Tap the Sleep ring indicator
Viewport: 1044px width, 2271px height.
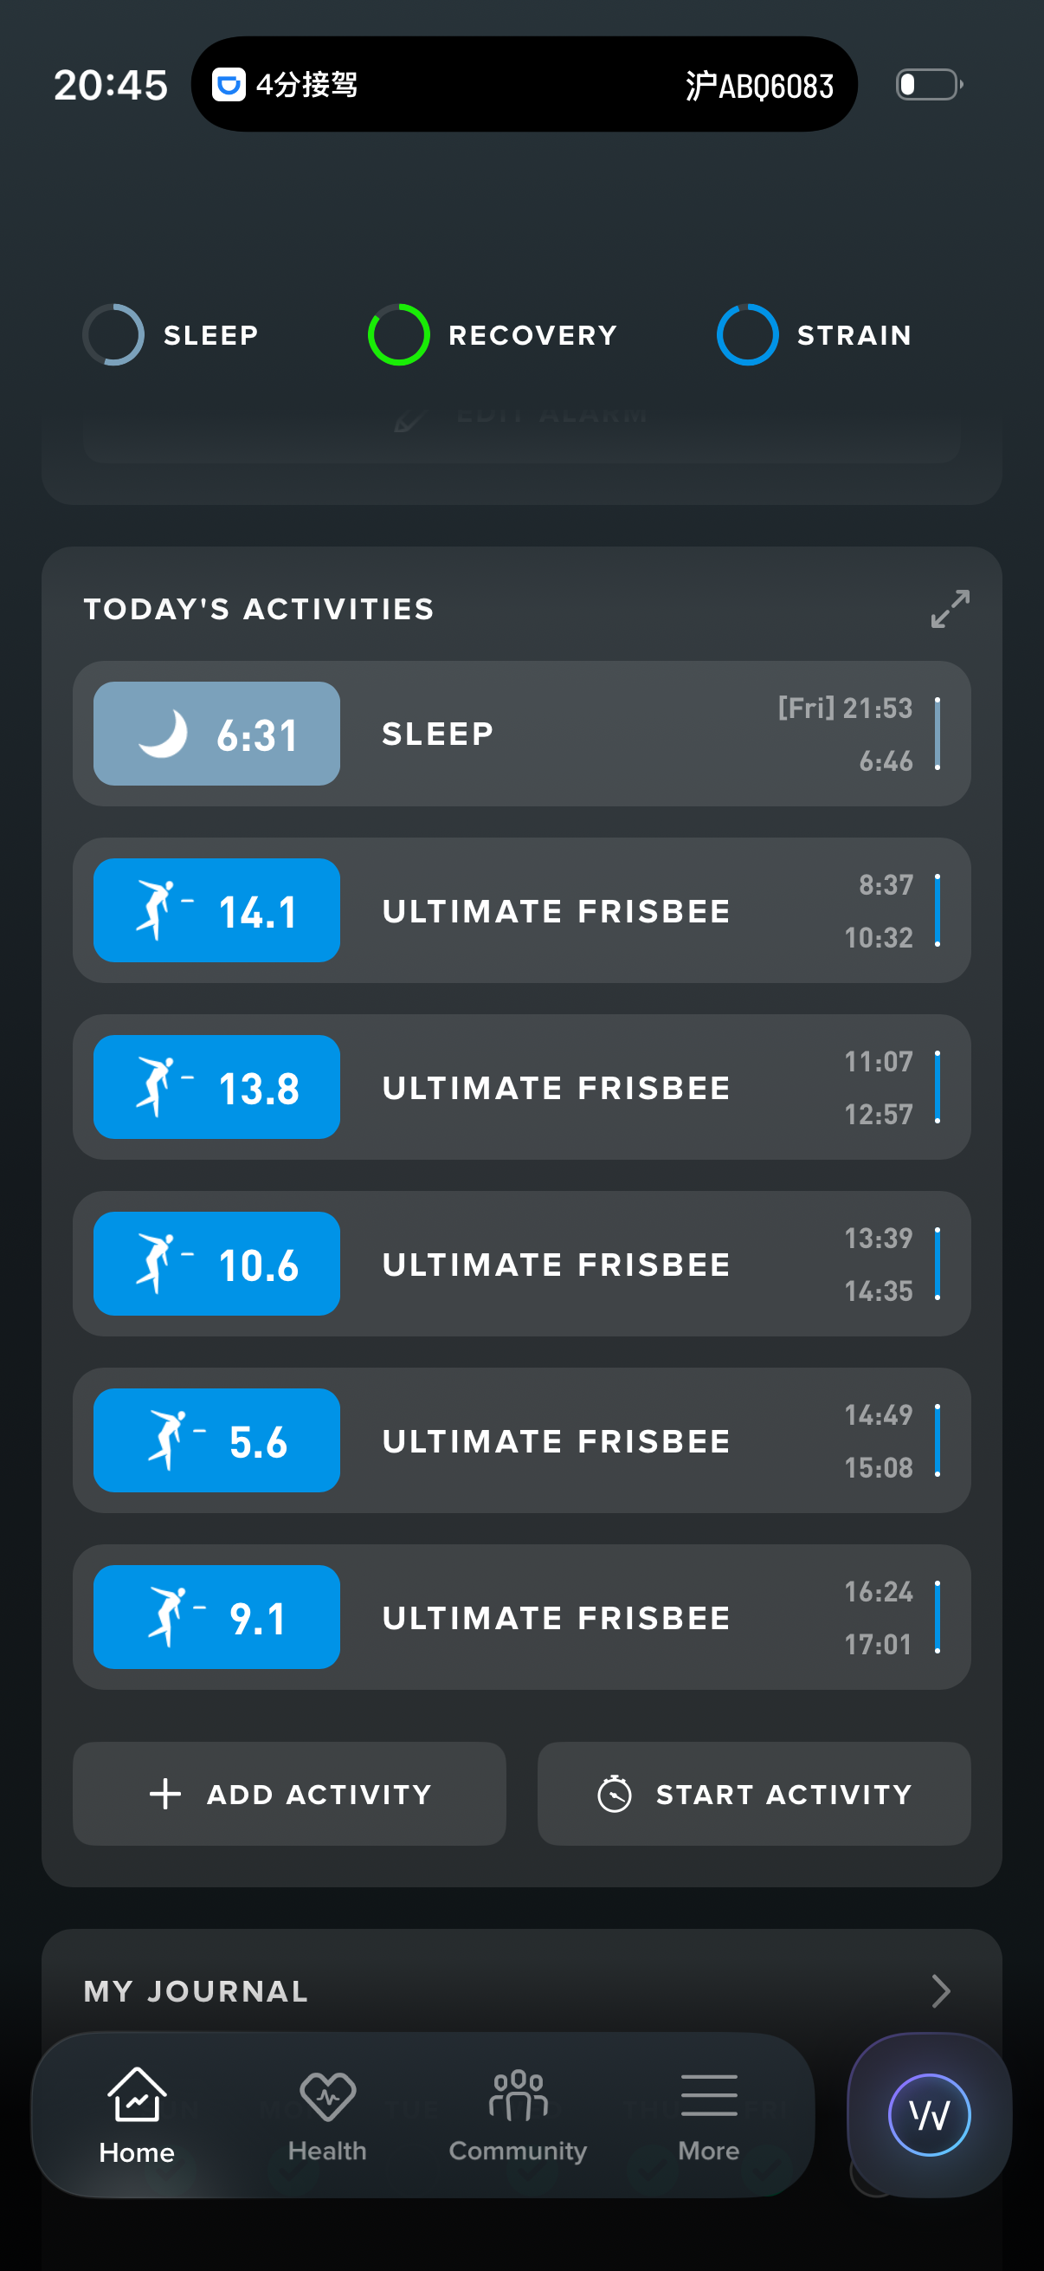pyautogui.click(x=113, y=335)
